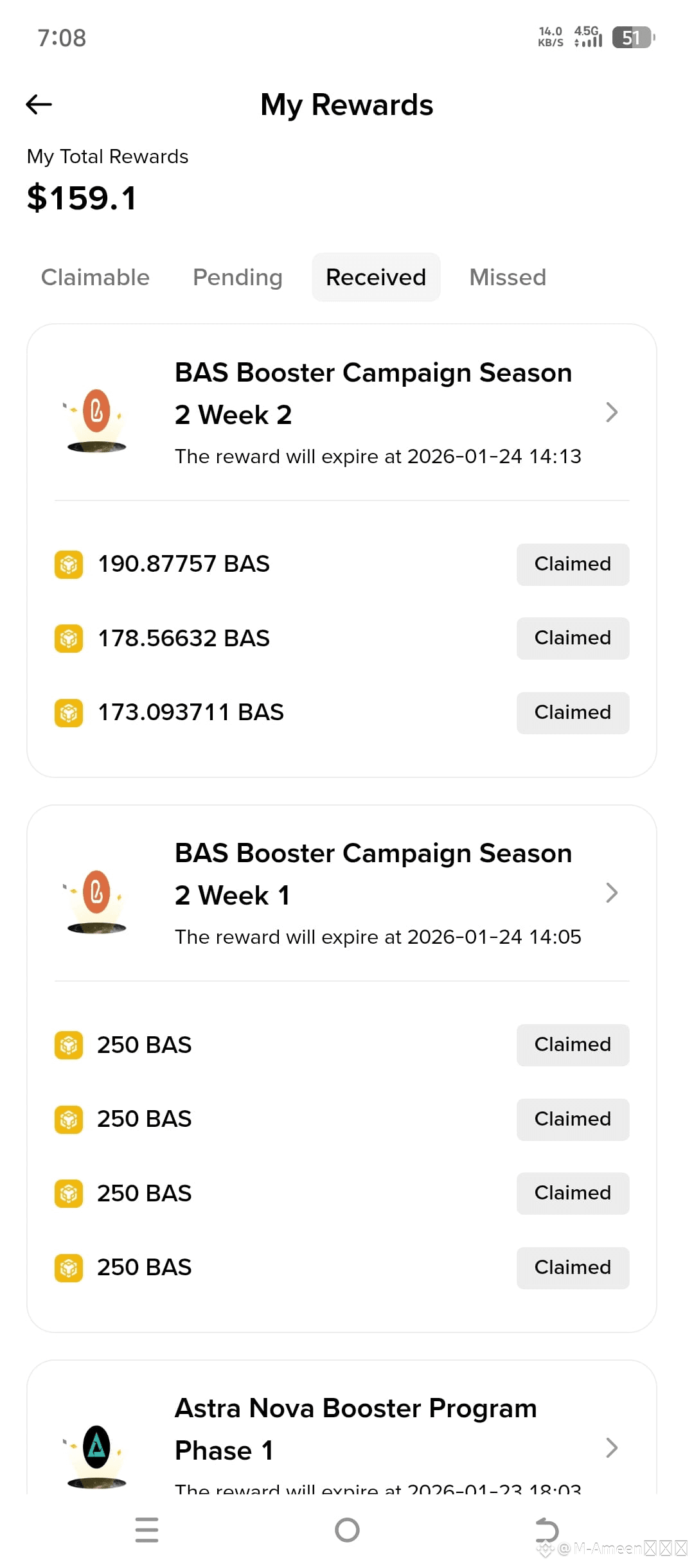The image size is (694, 1565).
Task: Expand Astra Nova Booster Program chevron
Action: tap(612, 1447)
